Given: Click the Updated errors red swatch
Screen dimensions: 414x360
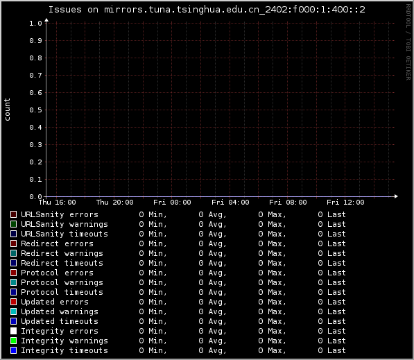Looking at the screenshot, I should point(13,302).
